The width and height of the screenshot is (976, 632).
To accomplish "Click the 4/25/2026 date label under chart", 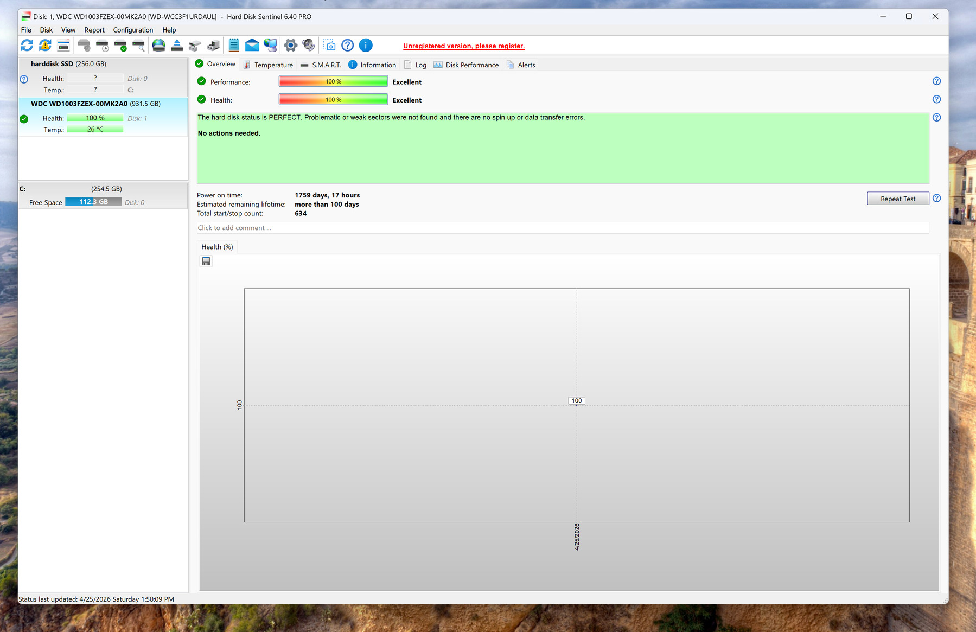I will coord(577,537).
